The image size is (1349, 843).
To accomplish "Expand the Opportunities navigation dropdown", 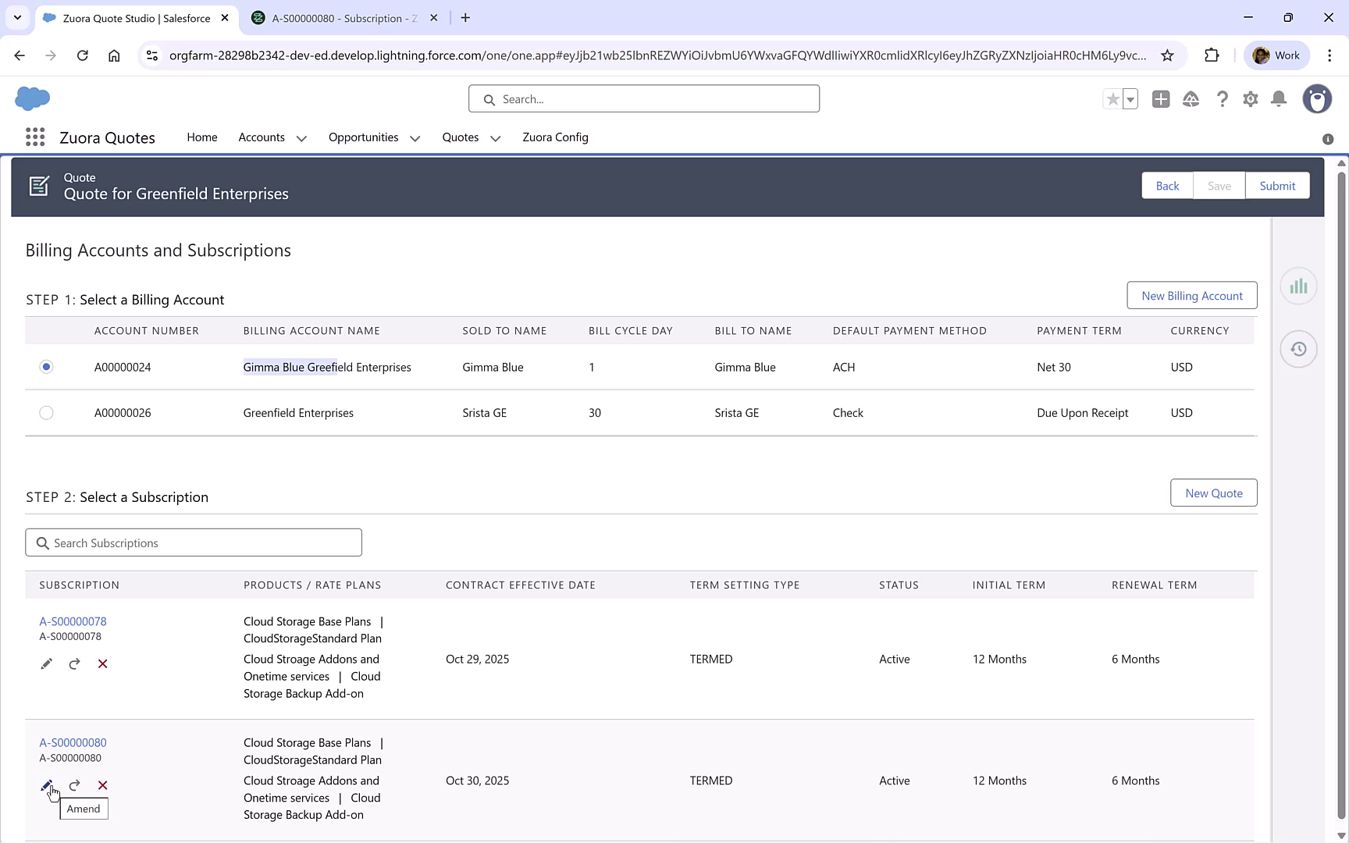I will 415,138.
